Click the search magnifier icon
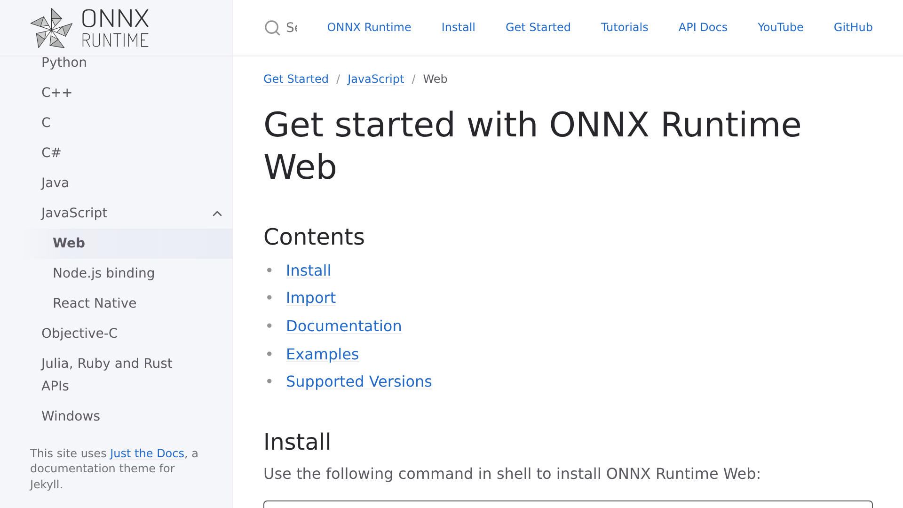This screenshot has height=508, width=903. click(272, 28)
